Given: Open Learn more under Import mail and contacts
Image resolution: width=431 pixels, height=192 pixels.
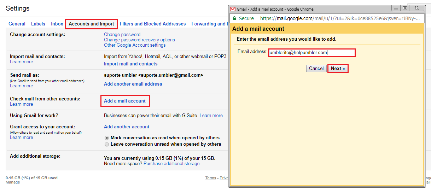Looking at the screenshot, I should coord(21,62).
